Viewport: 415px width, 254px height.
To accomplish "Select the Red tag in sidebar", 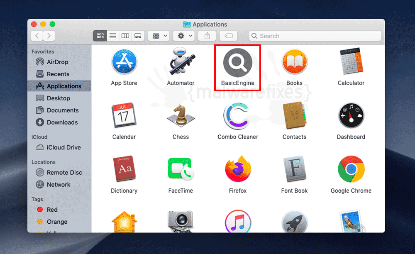I will (59, 210).
